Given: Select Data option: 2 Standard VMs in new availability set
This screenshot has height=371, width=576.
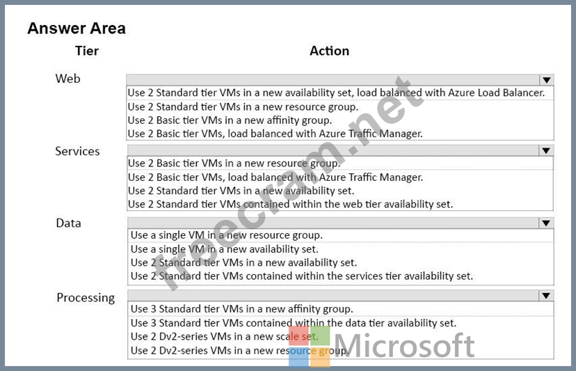Looking at the screenshot, I should 243,262.
